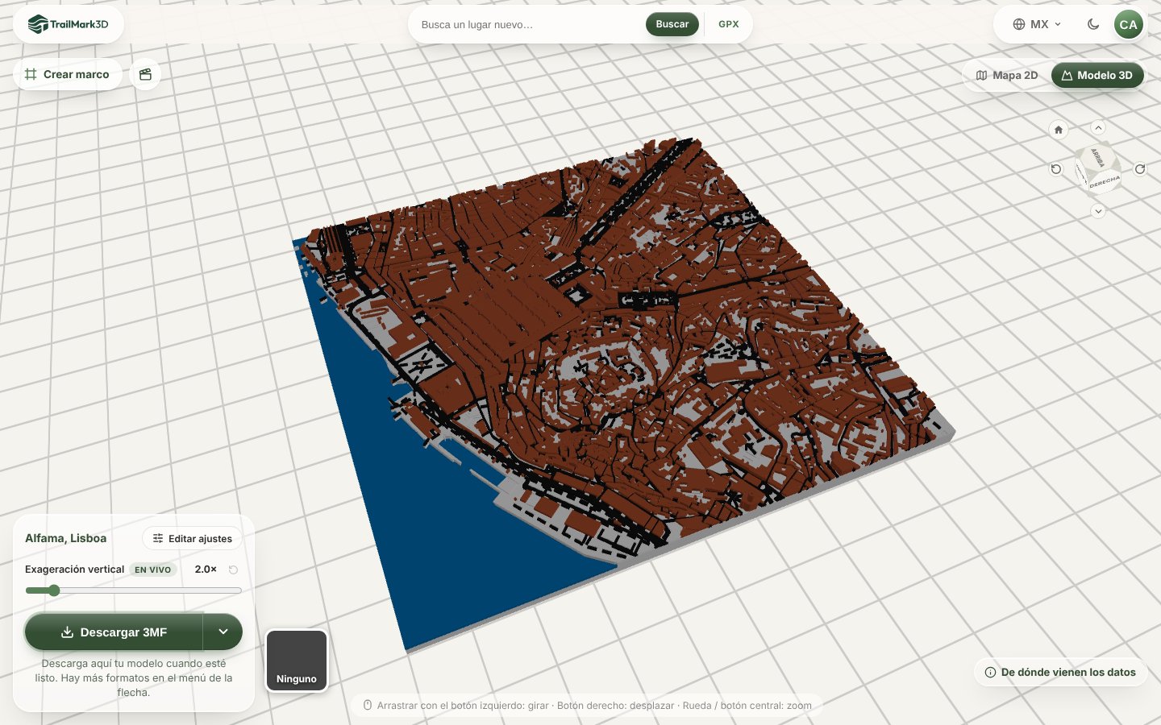Open the CA account avatar

point(1129,24)
